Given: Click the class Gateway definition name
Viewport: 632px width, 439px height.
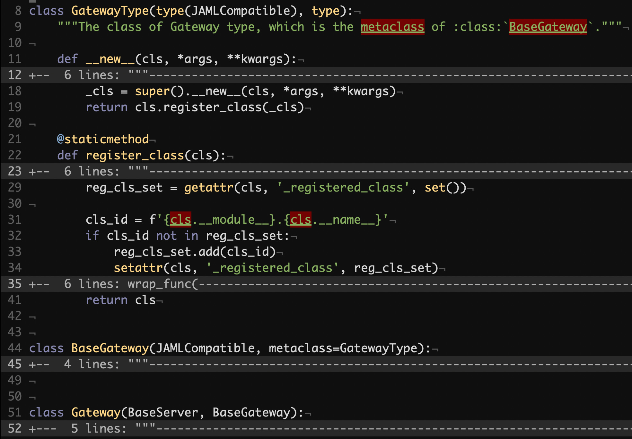Looking at the screenshot, I should coord(96,412).
